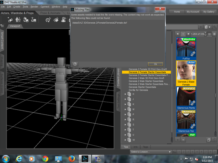Select the Viewport tab
218x163 pixels.
pos(15,26)
